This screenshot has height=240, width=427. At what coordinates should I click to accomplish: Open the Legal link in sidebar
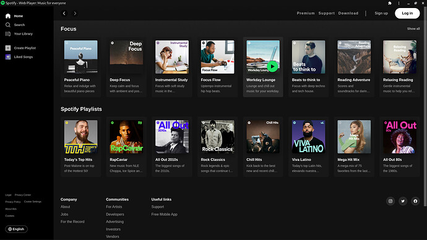tap(8, 195)
